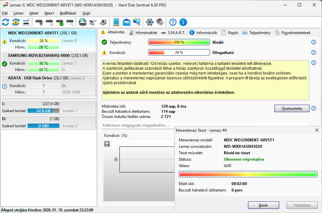Click the blue info icon in the toolbar
This screenshot has height=213, width=322.
tap(183, 22)
